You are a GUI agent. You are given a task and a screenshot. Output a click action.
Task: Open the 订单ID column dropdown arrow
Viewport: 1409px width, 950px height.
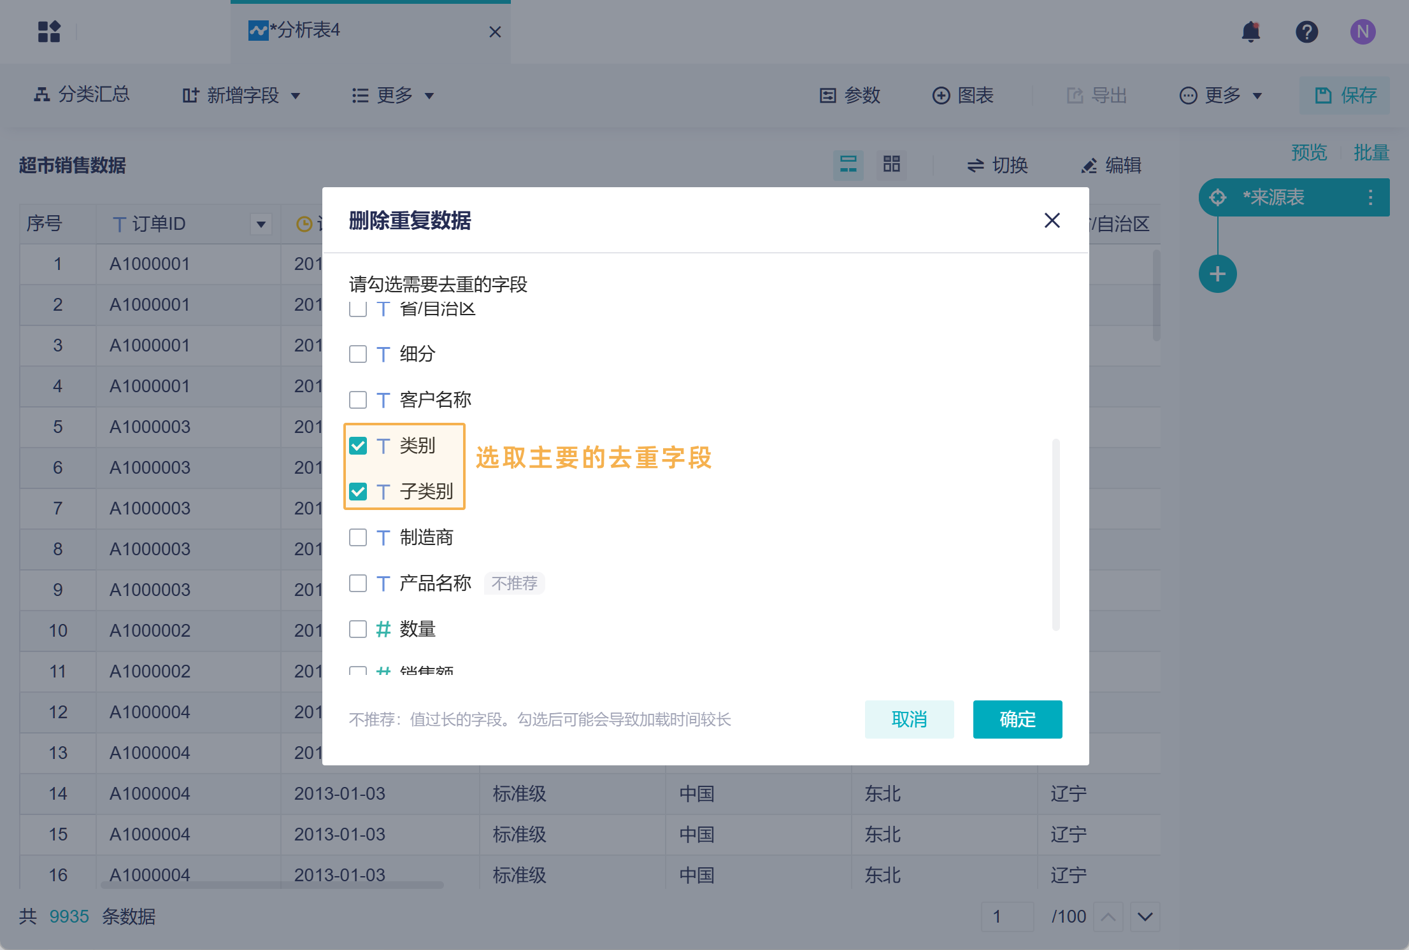[261, 224]
